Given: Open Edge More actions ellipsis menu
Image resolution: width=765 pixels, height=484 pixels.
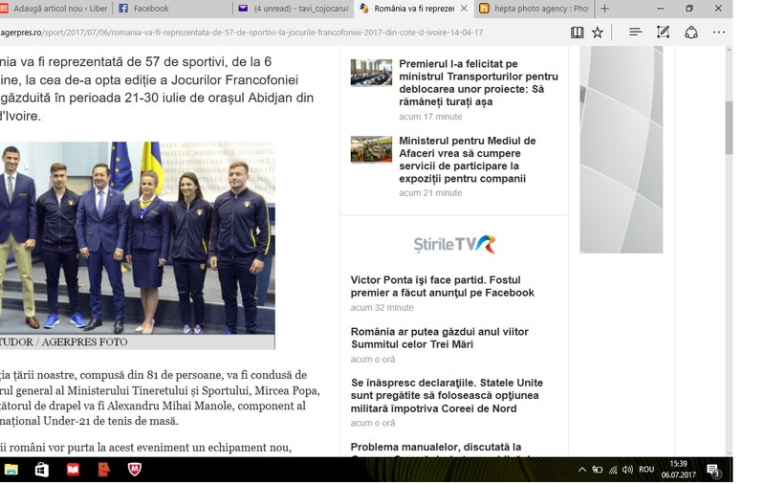Looking at the screenshot, I should 719,33.
